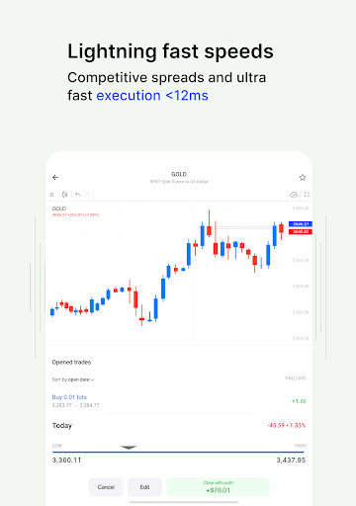Click the tallest red candlestick at the chart peak
This screenshot has width=356, height=506.
(x=209, y=223)
